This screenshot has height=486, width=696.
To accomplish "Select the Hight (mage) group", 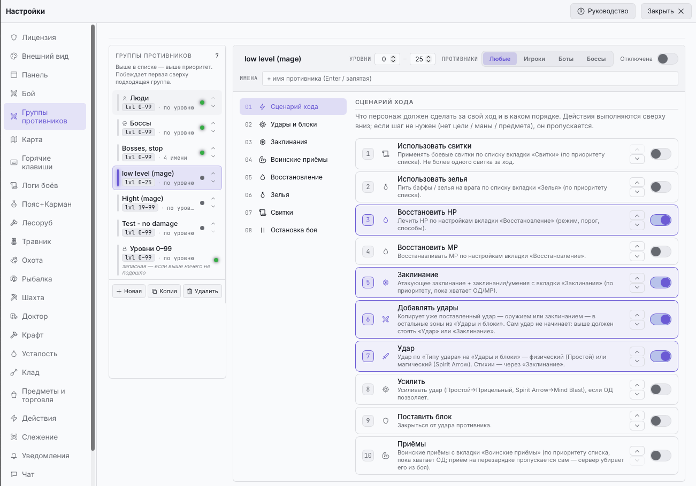I will [x=167, y=203].
